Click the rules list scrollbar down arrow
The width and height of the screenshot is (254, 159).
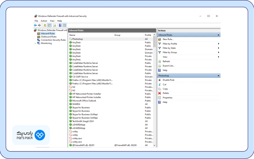[155, 145]
